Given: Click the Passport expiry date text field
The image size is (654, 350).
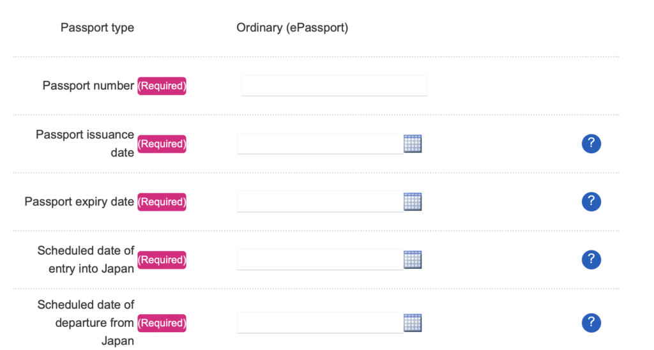Looking at the screenshot, I should tap(320, 201).
